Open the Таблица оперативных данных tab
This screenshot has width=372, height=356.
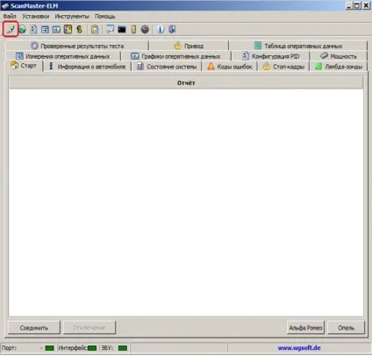tap(298, 46)
